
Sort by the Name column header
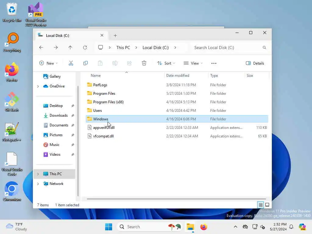[x=96, y=76]
